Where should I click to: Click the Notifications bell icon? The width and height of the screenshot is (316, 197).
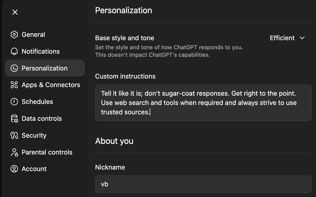pyautogui.click(x=14, y=51)
